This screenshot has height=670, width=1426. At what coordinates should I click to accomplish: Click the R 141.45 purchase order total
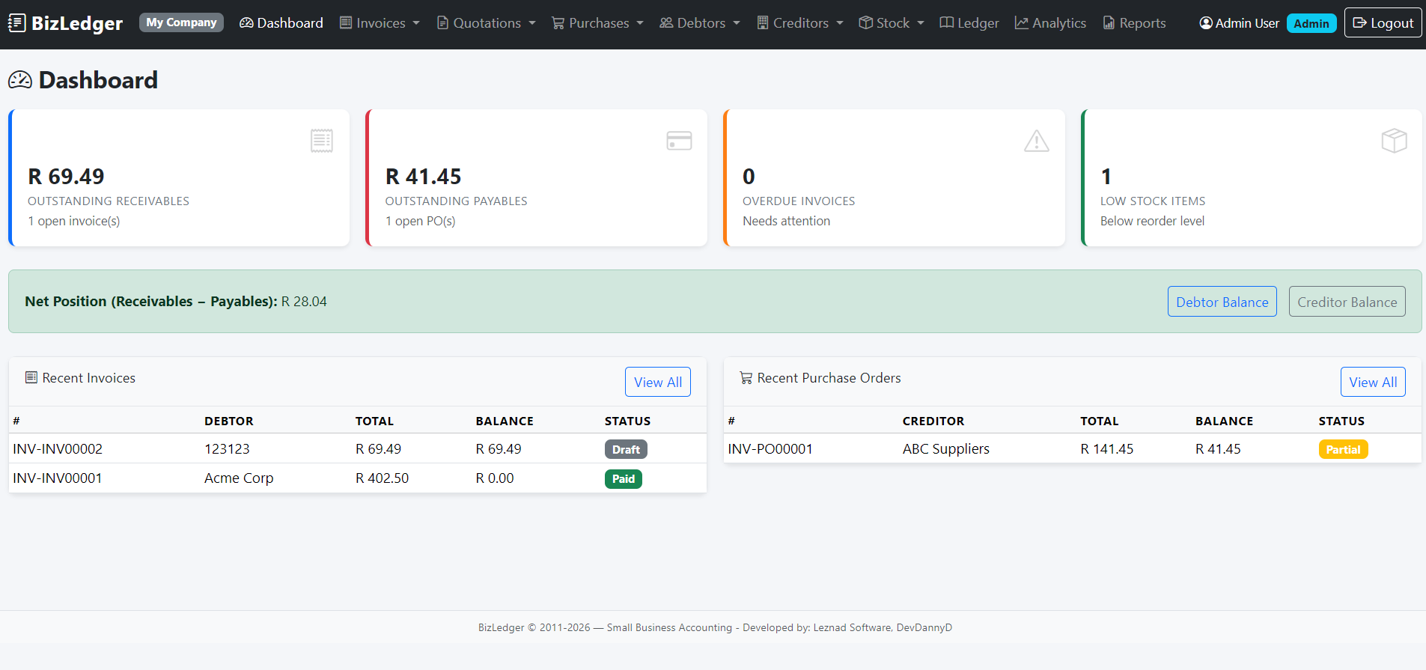1107,449
